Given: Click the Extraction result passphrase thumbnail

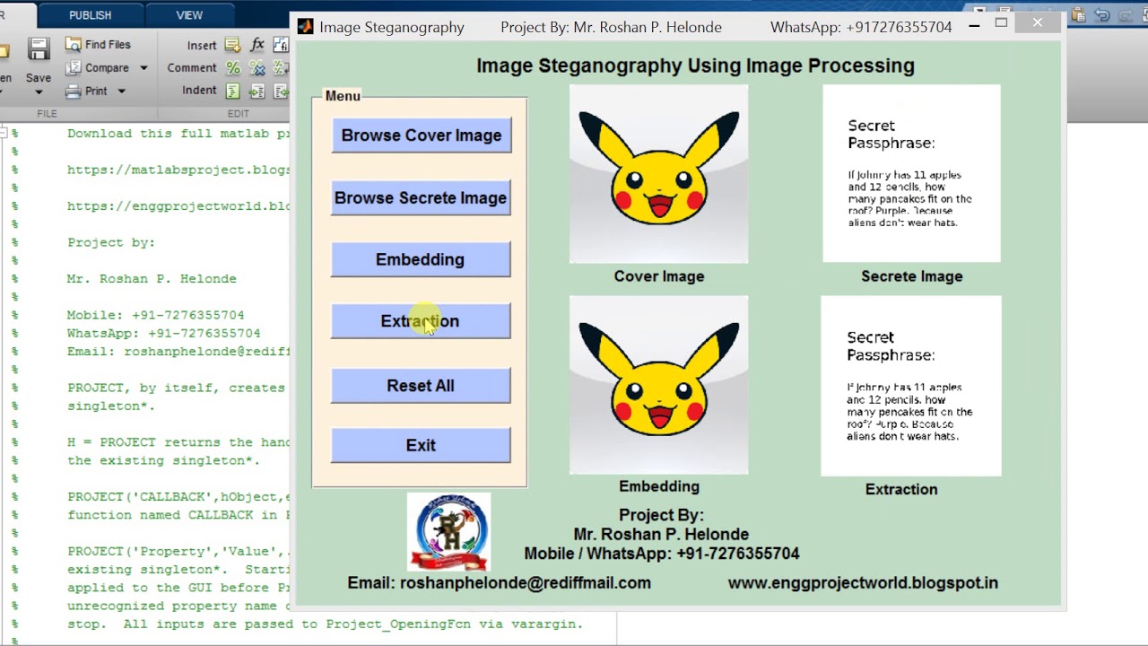Looking at the screenshot, I should (911, 386).
